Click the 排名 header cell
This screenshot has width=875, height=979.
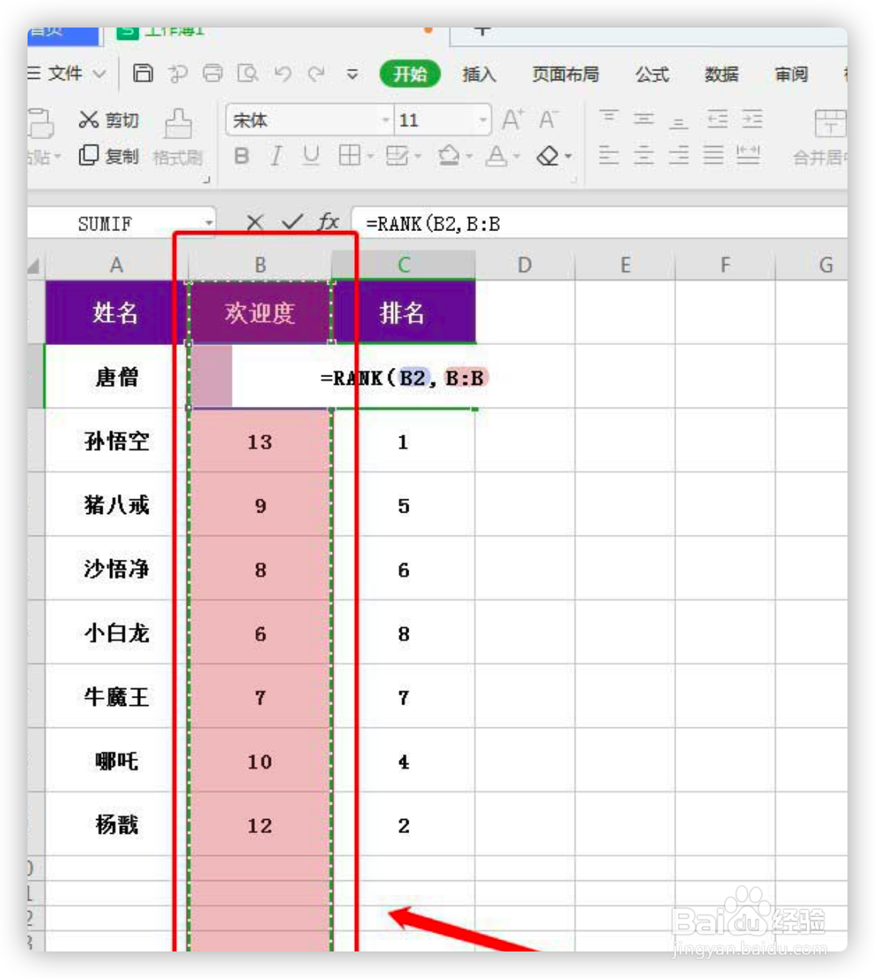point(403,312)
